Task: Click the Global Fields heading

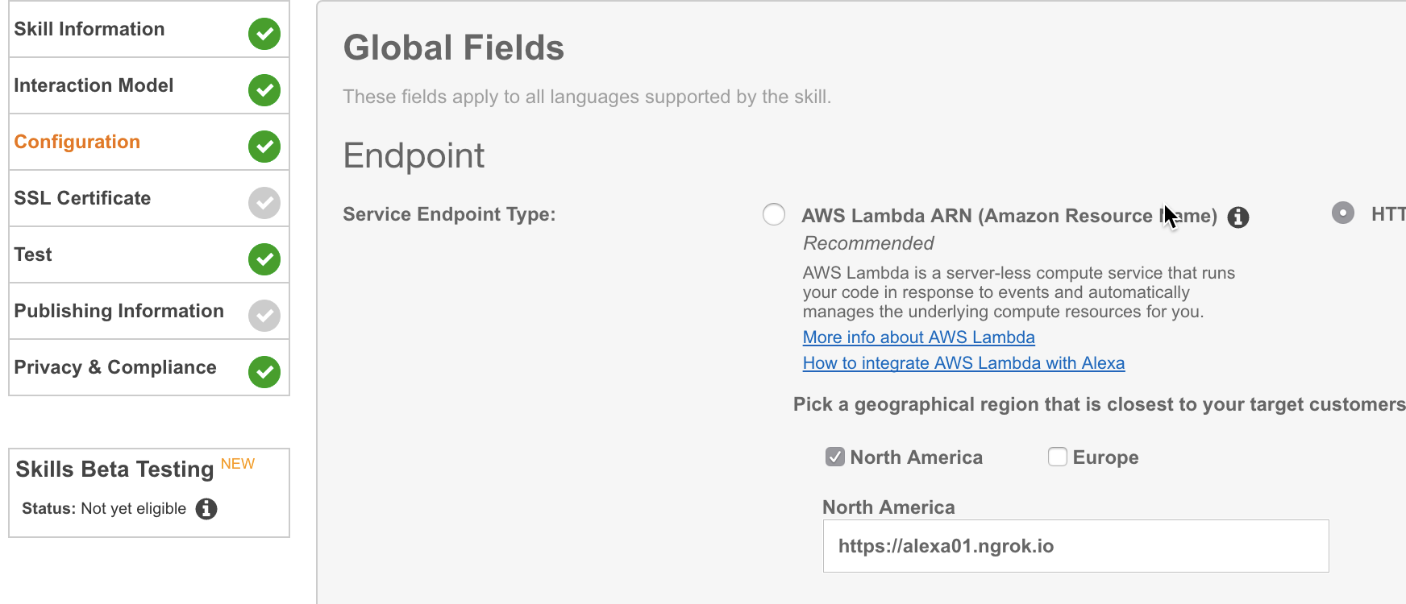Action: point(454,48)
